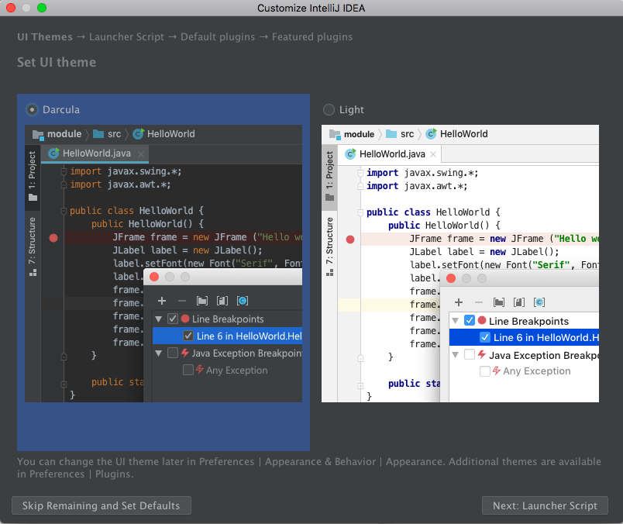Select Line 6 in HelloWorld row, Light preview
Image resolution: width=623 pixels, height=524 pixels.
[524, 337]
